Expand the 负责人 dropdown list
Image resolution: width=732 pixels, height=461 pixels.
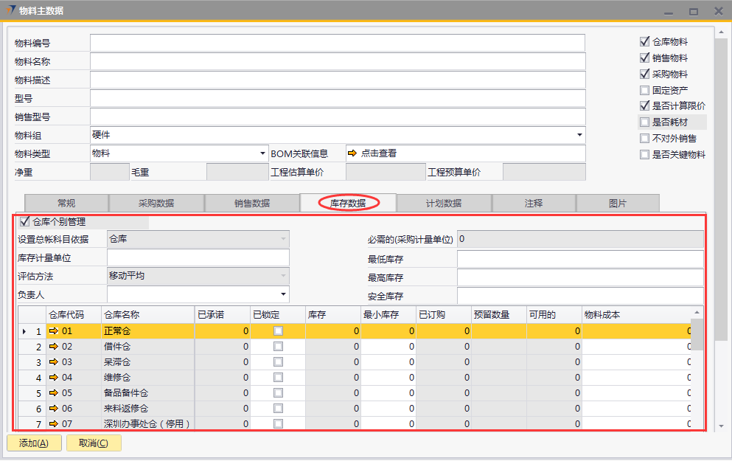tap(284, 294)
